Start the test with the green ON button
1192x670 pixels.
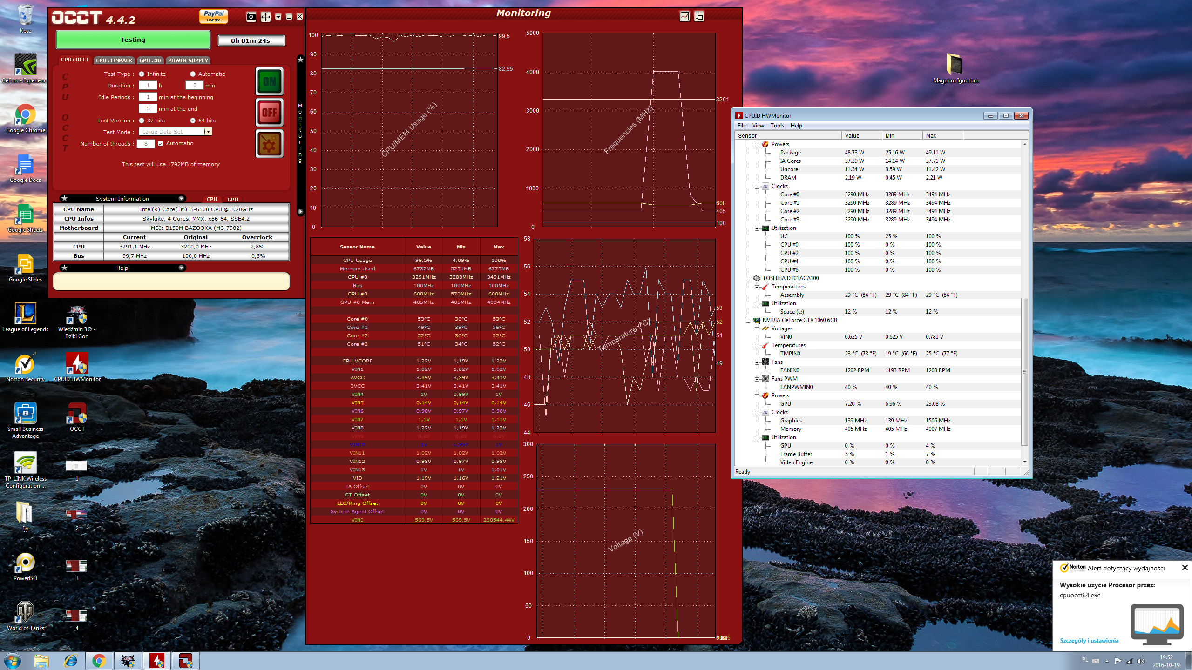click(270, 81)
